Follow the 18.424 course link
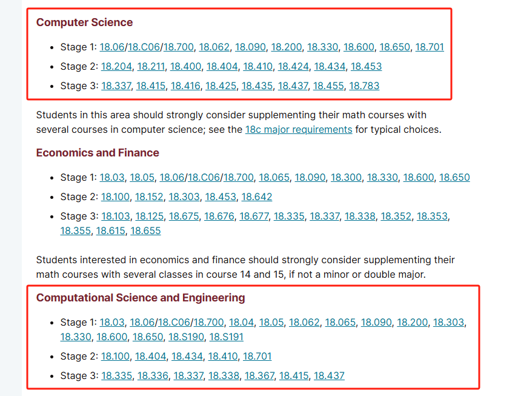Image resolution: width=518 pixels, height=396 pixels. [293, 66]
